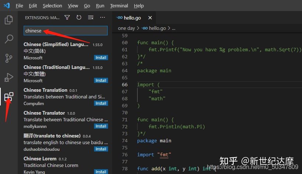Install Chinese (Traditional) Language Pack

101,80
